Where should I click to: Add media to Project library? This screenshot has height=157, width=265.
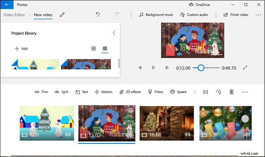[21, 48]
